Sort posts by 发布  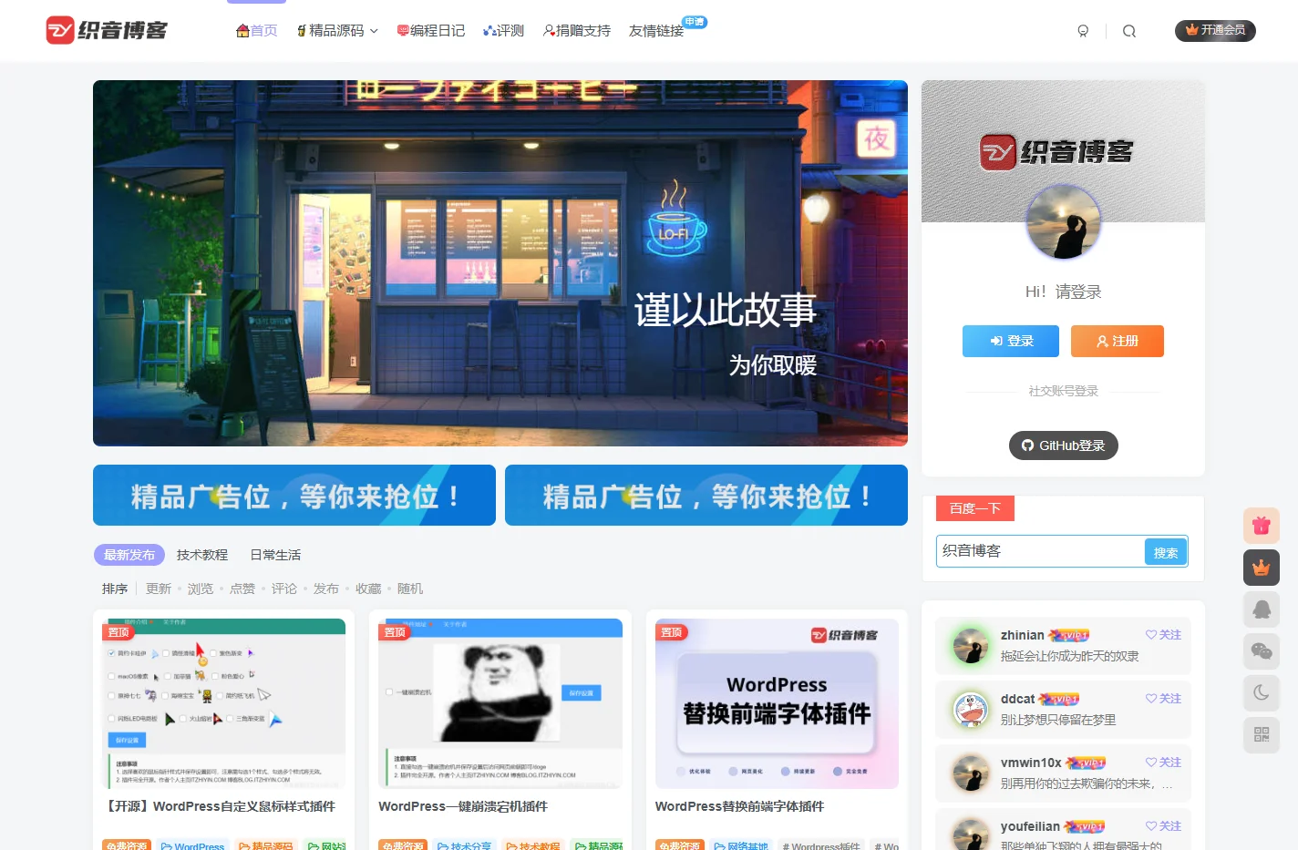point(326,589)
